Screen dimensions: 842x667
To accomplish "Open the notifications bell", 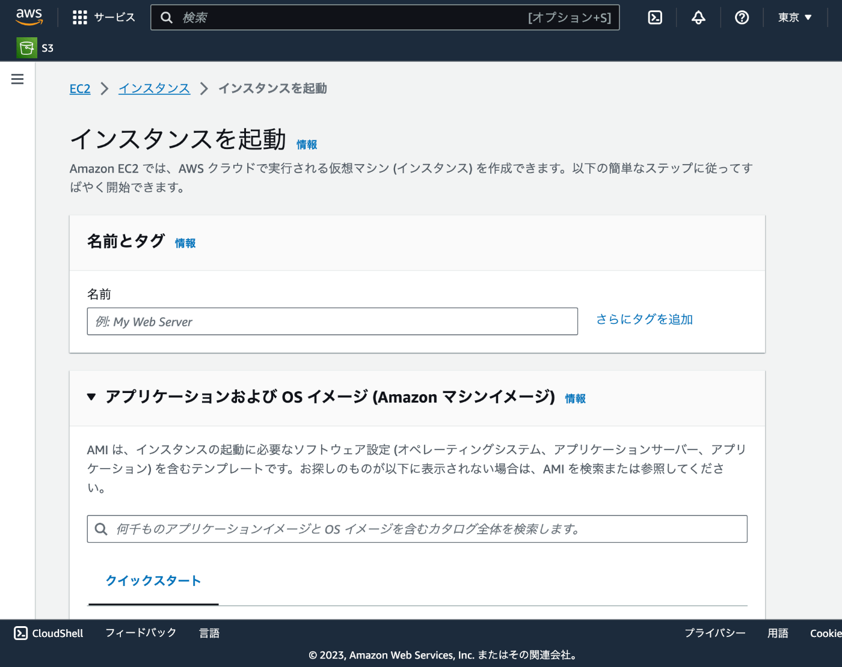I will click(x=698, y=17).
